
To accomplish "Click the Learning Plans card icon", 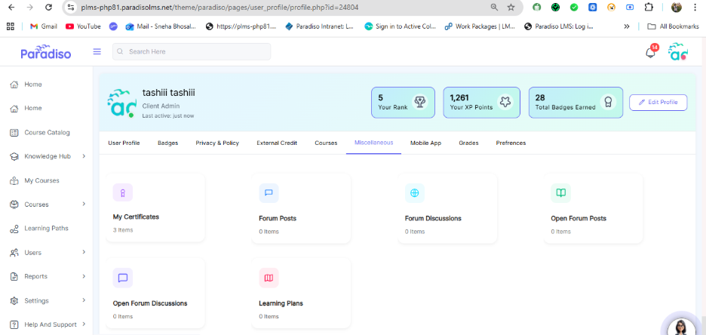I will click(x=269, y=278).
